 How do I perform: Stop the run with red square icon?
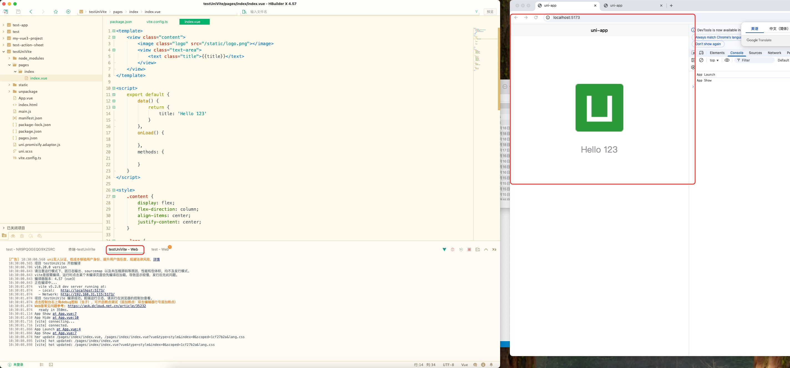coord(469,249)
